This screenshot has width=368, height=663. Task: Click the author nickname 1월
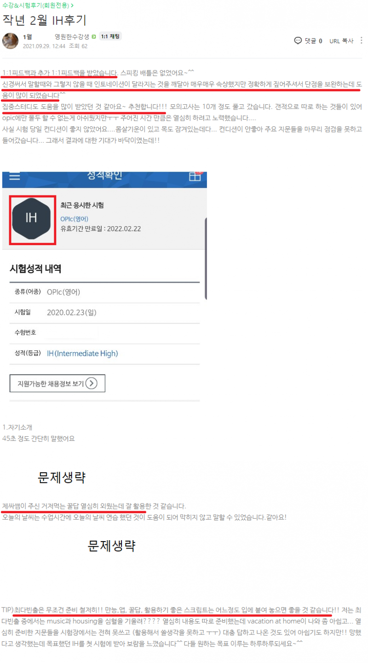coord(27,37)
